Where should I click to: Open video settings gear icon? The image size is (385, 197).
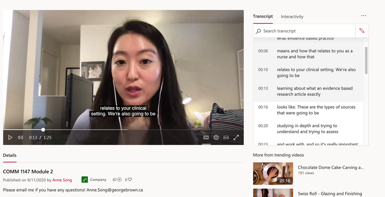(x=216, y=137)
